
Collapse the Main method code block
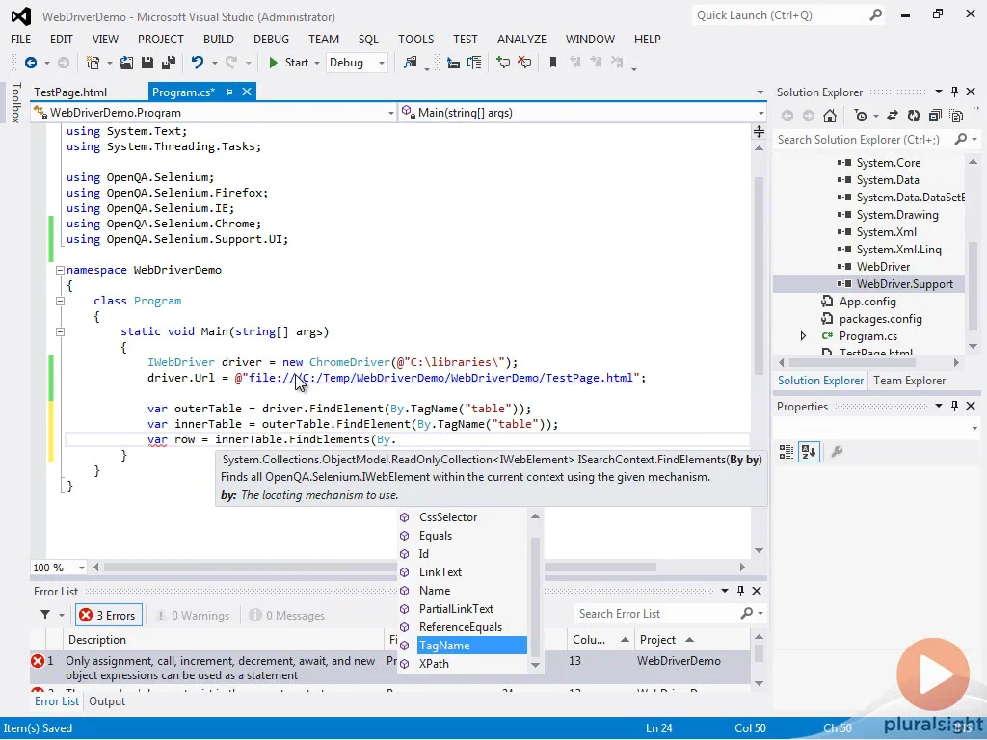pyautogui.click(x=60, y=331)
